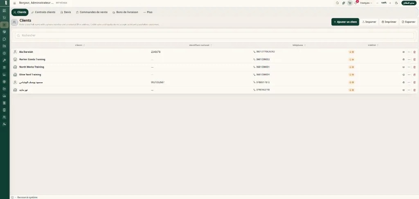Sort by the clients column header
The image size is (419, 199).
pos(80,45)
